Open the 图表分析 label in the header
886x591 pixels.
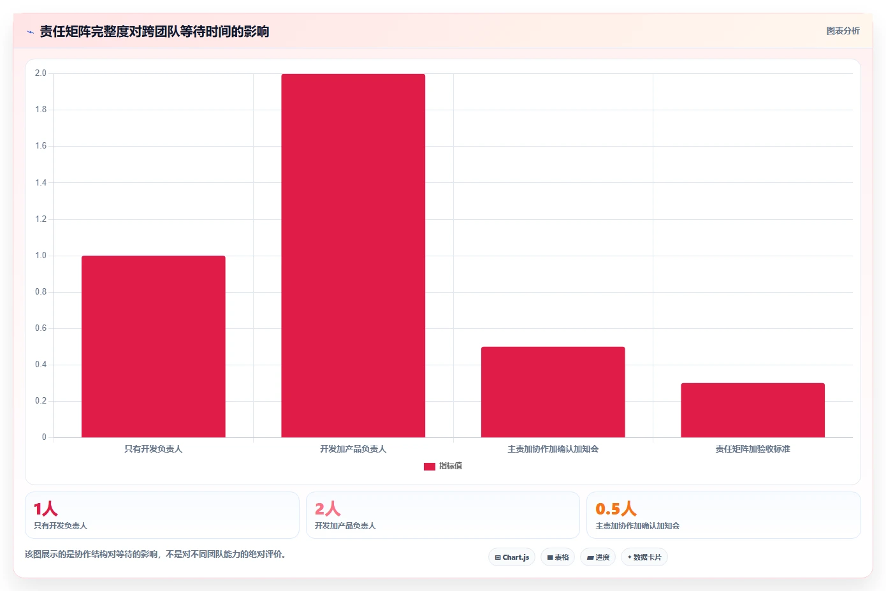(843, 31)
